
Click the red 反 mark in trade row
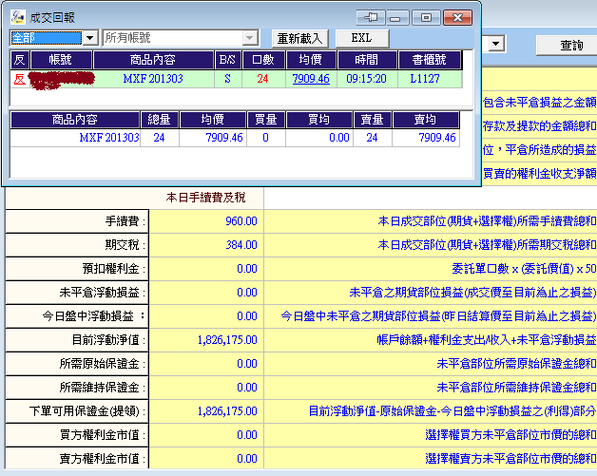[x=19, y=79]
